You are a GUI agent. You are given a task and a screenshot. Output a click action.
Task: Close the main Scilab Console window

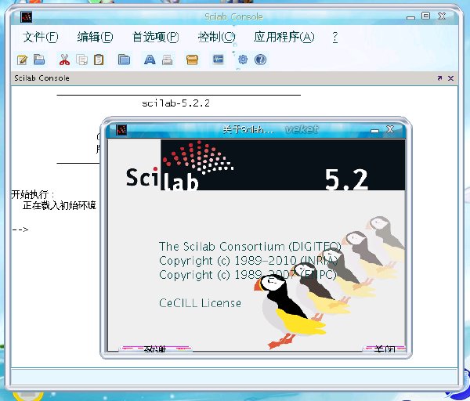(442, 16)
